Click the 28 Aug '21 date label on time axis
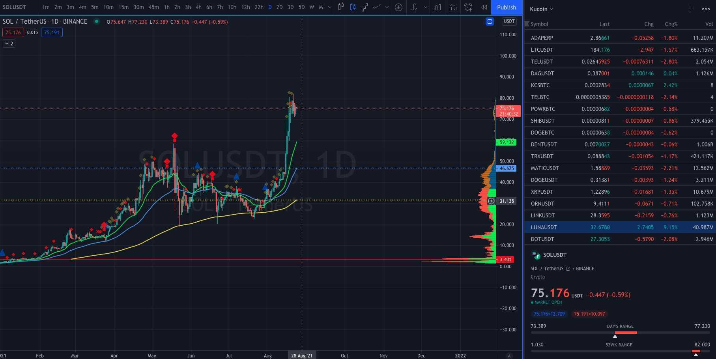This screenshot has width=716, height=359. [x=302, y=355]
